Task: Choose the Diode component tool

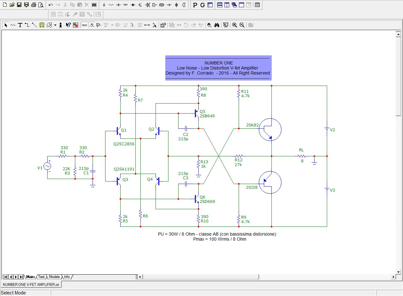Action: (x=133, y=5)
